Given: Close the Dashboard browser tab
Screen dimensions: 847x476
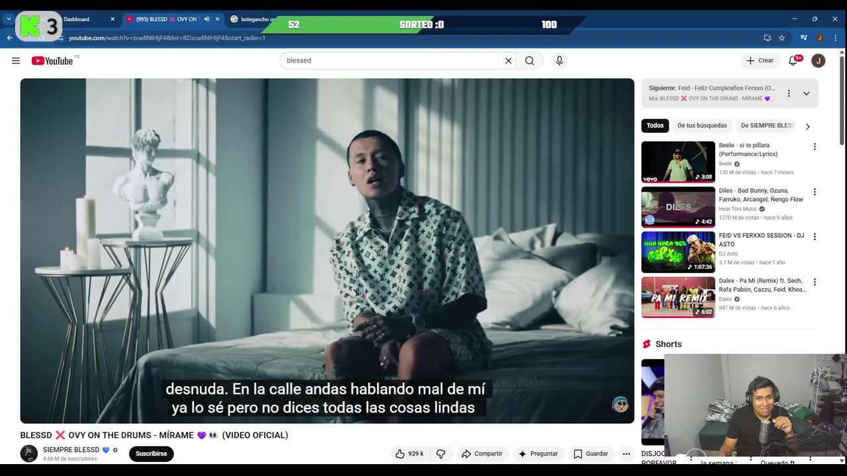Looking at the screenshot, I should (x=112, y=19).
